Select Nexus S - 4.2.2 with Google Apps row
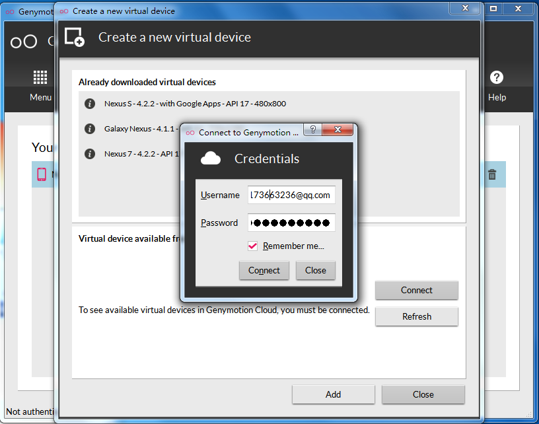 click(269, 104)
